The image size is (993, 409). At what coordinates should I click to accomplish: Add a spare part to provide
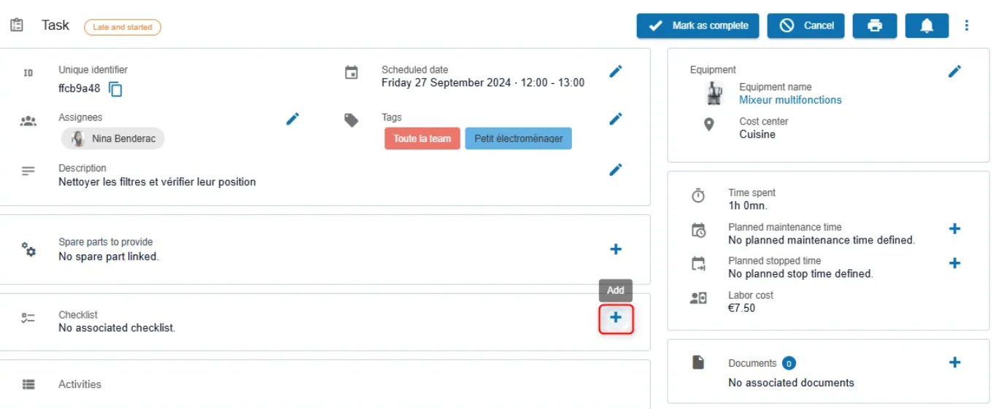click(616, 249)
